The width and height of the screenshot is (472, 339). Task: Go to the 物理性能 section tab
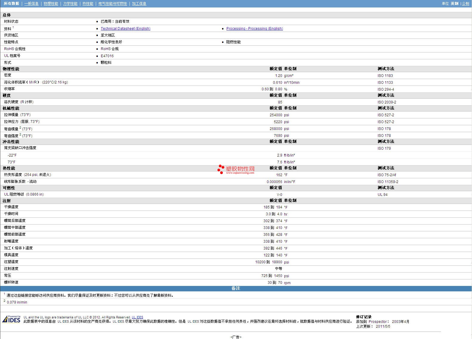click(51, 4)
